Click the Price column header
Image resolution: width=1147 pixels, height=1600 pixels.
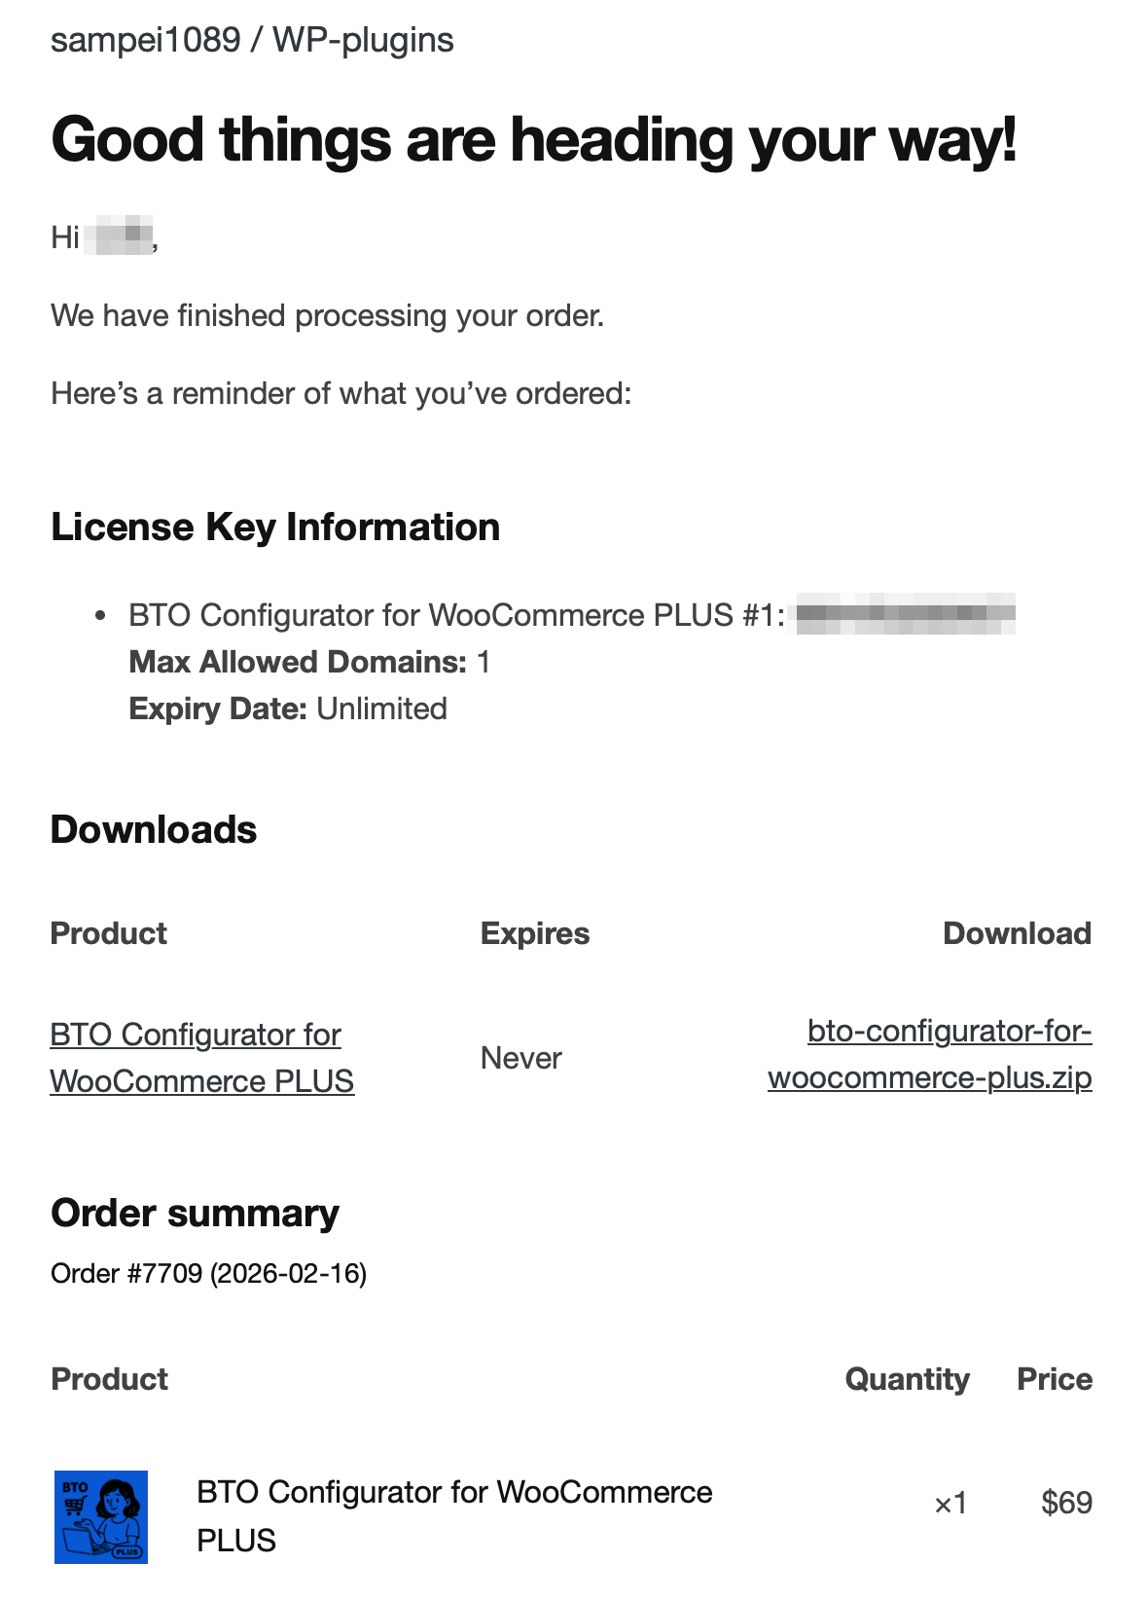coord(1055,1379)
